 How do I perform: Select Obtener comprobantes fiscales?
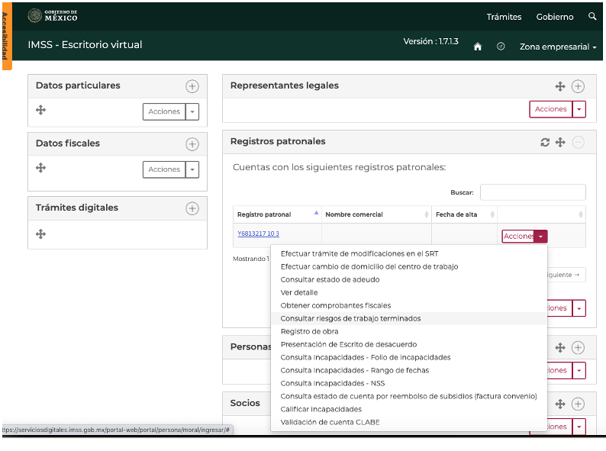(336, 305)
